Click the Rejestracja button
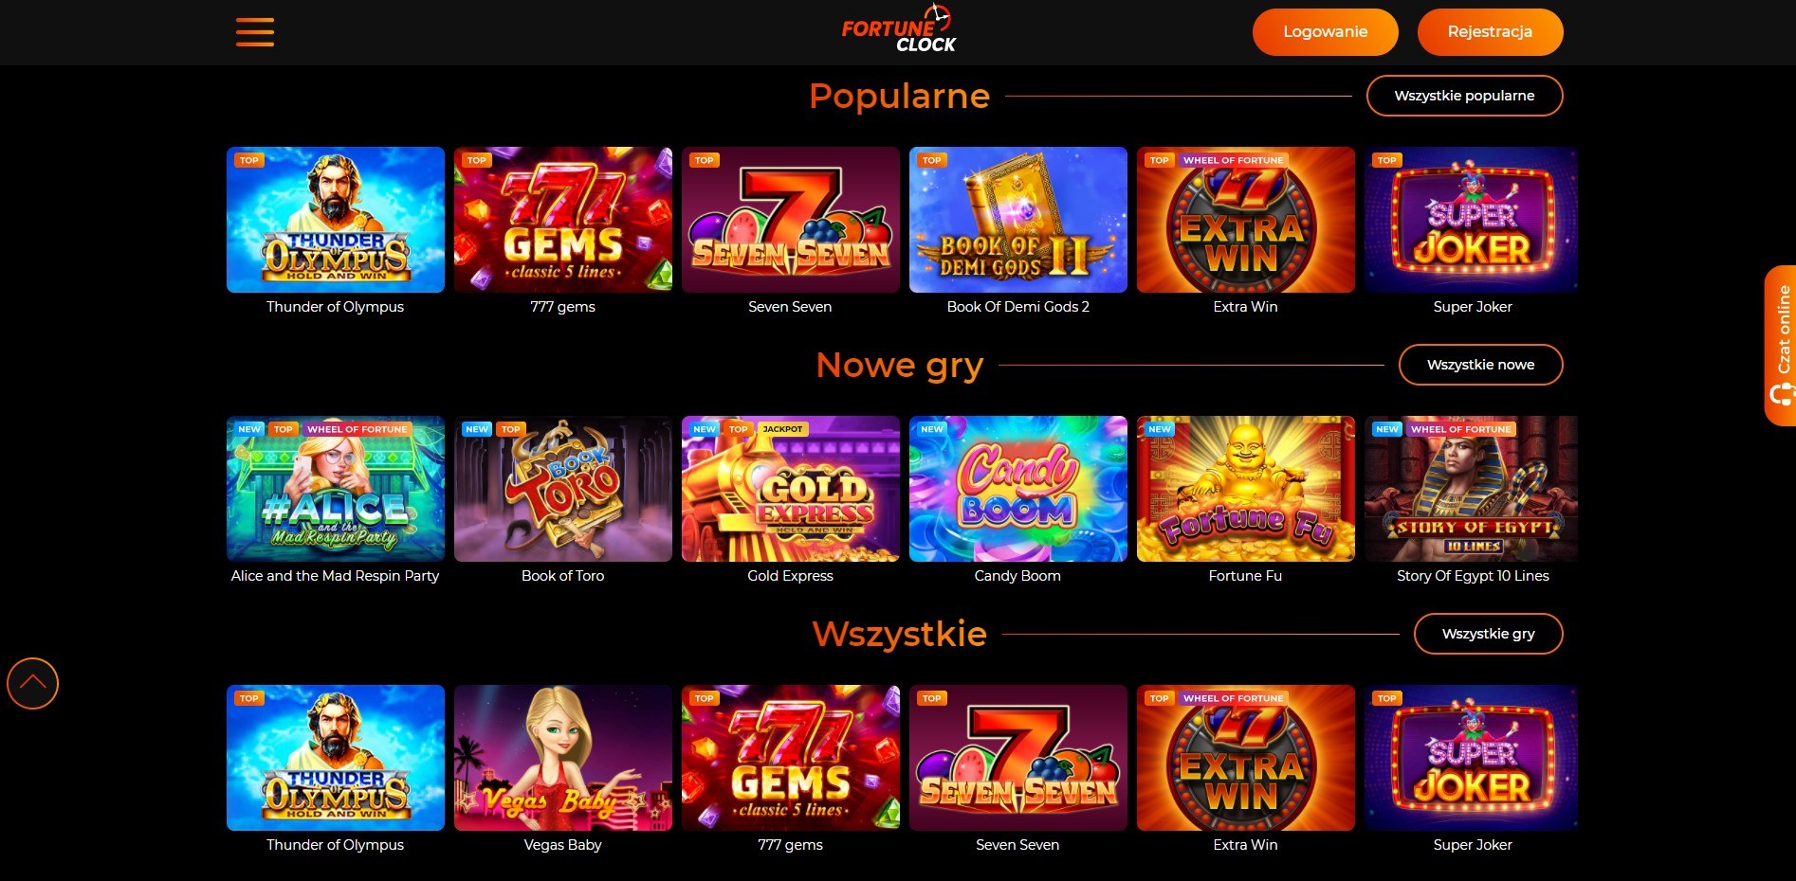The image size is (1796, 881). [1490, 32]
